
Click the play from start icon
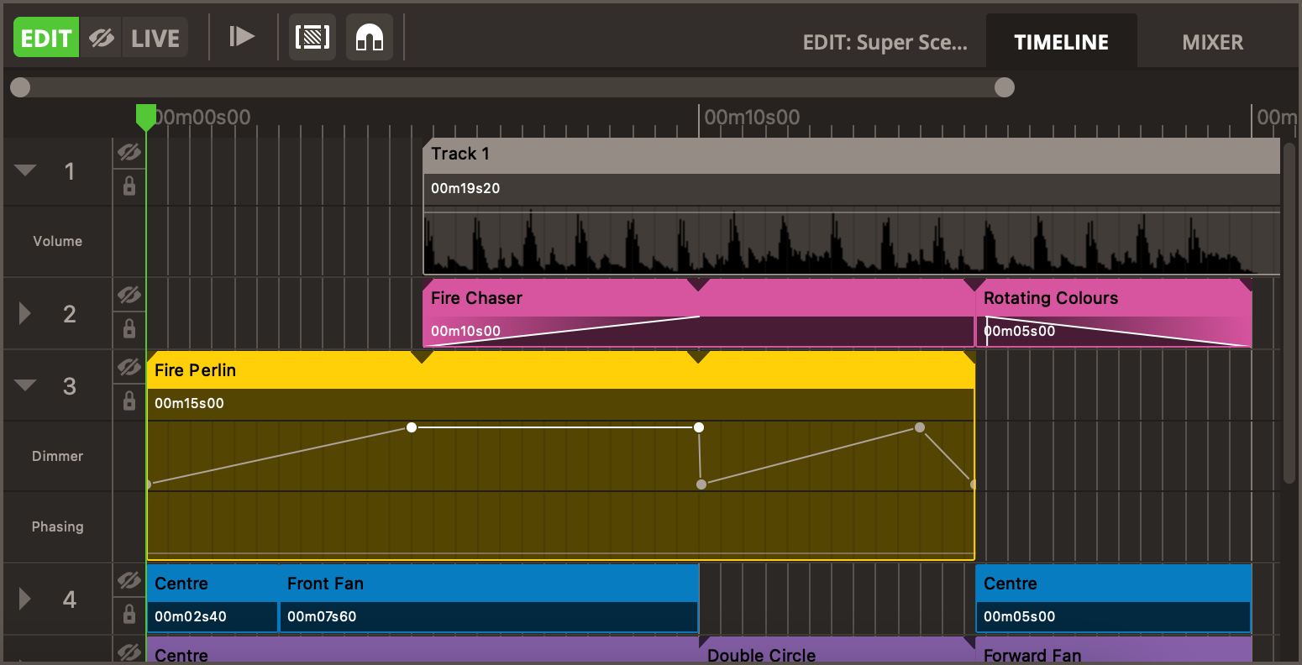pyautogui.click(x=242, y=37)
